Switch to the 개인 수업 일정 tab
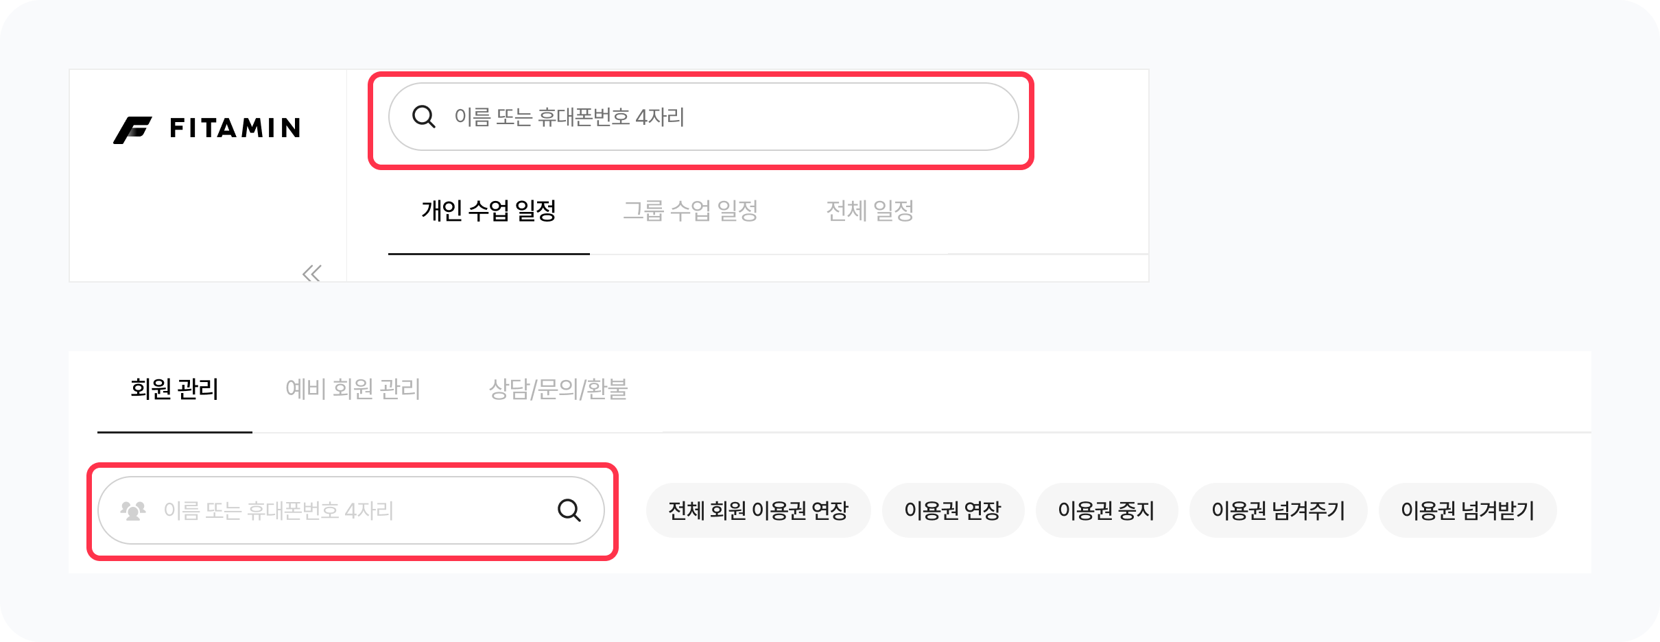1660x642 pixels. [488, 211]
